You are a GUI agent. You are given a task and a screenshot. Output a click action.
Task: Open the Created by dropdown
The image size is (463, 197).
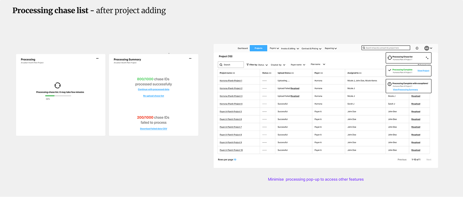coord(284,65)
